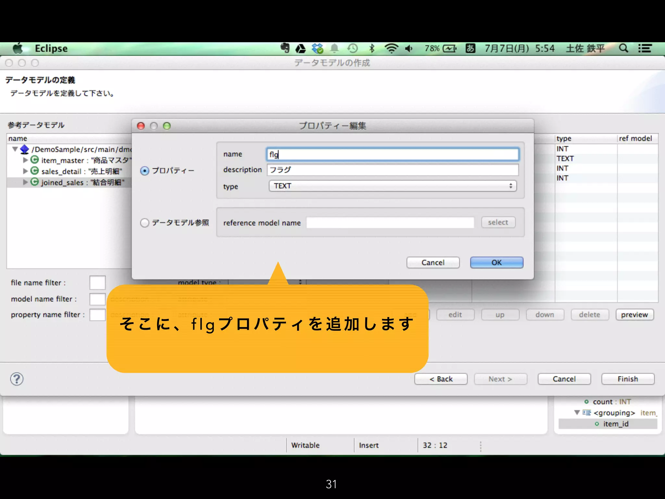Click the 32 : 12 cursor position
665x499 pixels.
pos(435,445)
